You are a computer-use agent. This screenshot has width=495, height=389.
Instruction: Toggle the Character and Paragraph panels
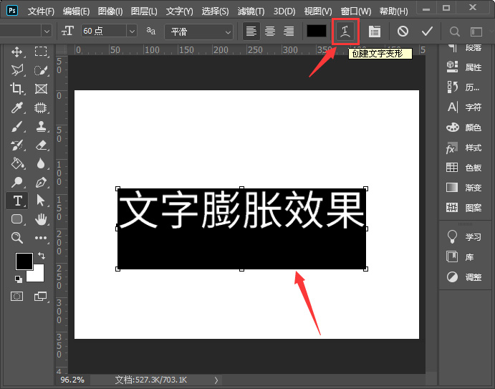375,32
